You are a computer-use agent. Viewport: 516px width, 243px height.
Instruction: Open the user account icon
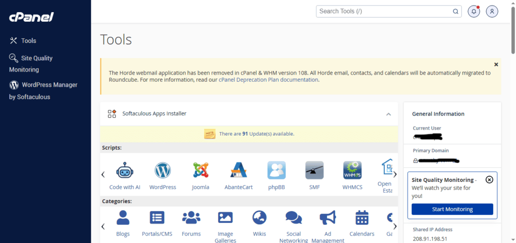click(492, 11)
